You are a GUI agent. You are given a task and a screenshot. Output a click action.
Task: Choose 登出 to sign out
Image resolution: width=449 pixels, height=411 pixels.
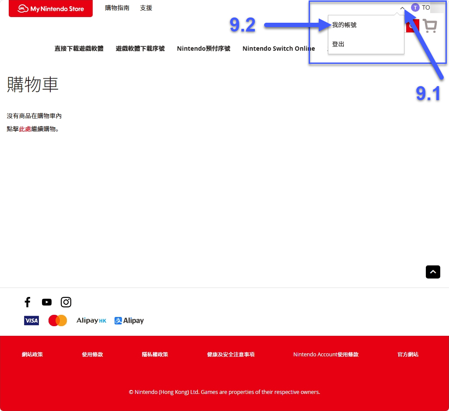[338, 44]
